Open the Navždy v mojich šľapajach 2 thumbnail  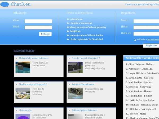pyautogui.click(x=75, y=67)
